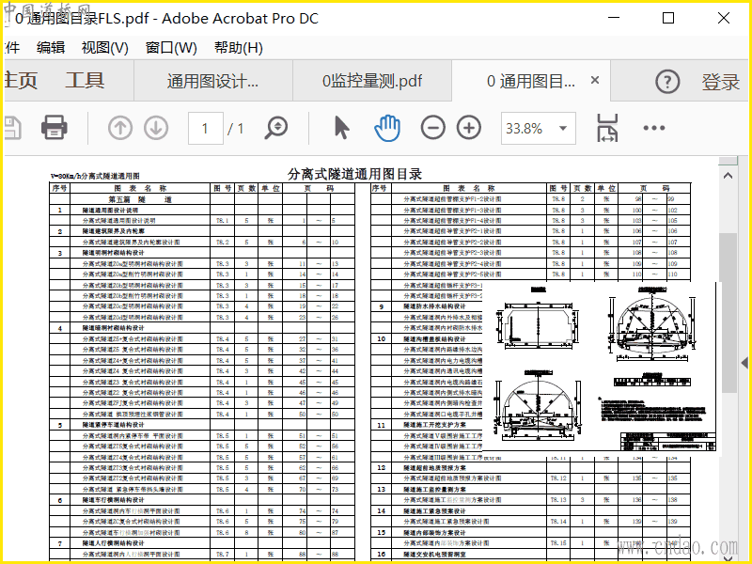Close the 0 通用图目 tab
The image size is (752, 564).
(595, 80)
